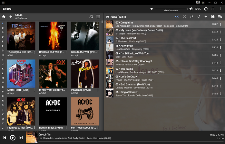Screen dimensions: 225x144
Task: Add tracks with the plus icon
Action: click(206, 17)
